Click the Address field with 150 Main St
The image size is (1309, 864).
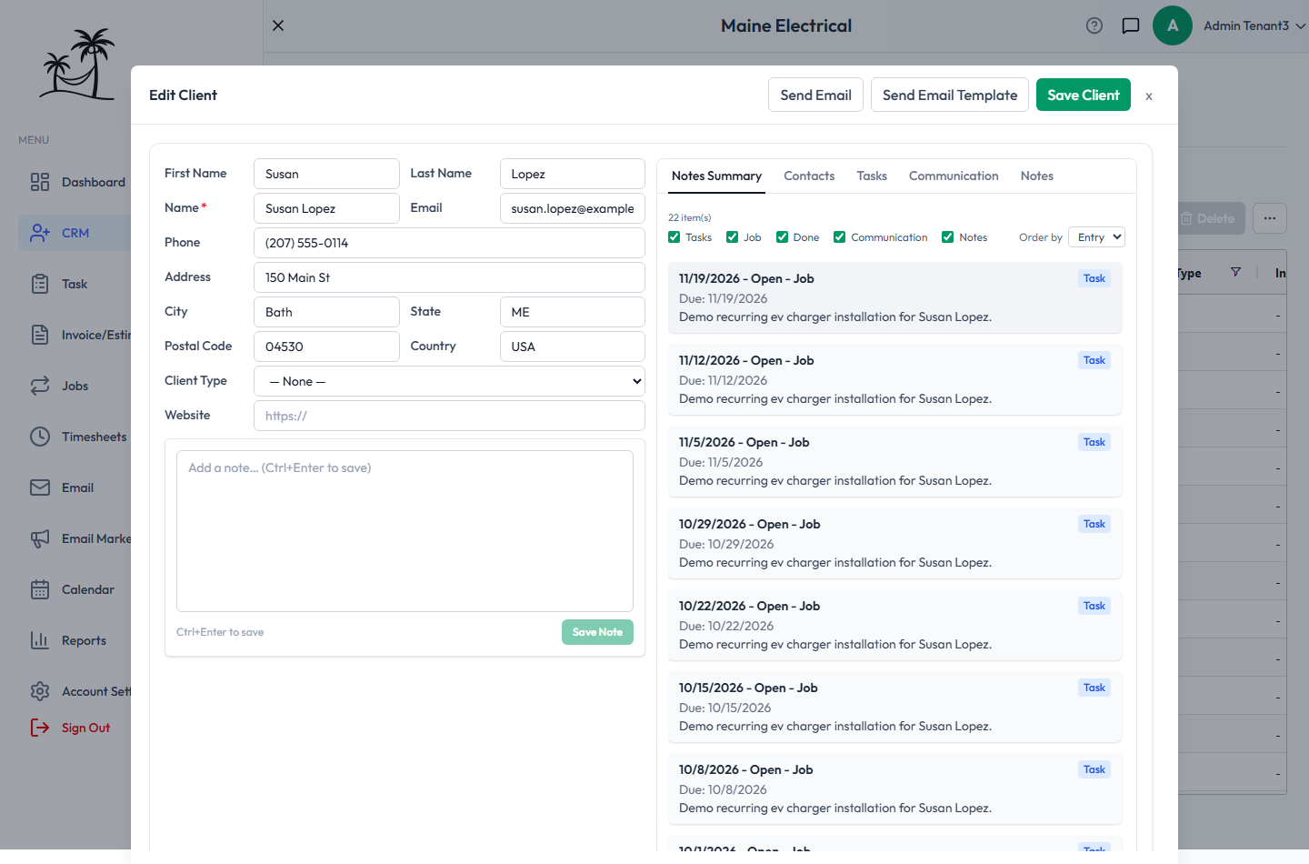[449, 277]
